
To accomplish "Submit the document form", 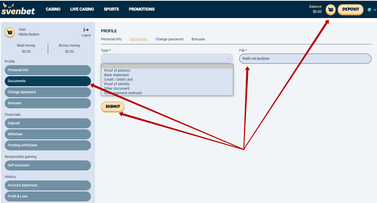I will [x=113, y=107].
